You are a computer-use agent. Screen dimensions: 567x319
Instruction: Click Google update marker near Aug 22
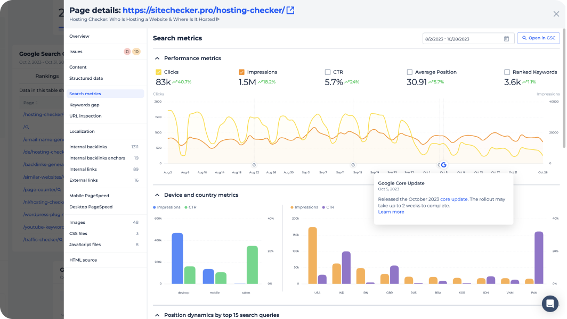tap(254, 165)
